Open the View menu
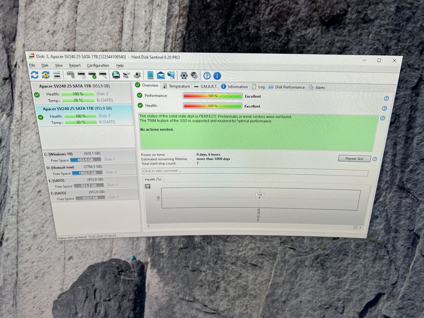This screenshot has width=424, height=318. pyautogui.click(x=59, y=65)
